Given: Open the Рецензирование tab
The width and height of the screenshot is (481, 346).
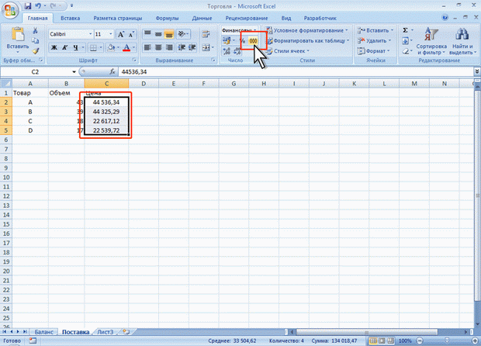Looking at the screenshot, I should pyautogui.click(x=247, y=18).
